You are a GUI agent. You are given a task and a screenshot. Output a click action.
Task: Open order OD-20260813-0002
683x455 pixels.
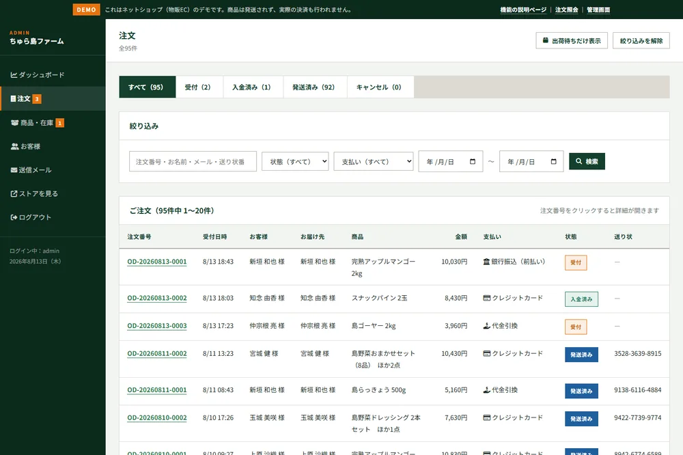(x=157, y=298)
